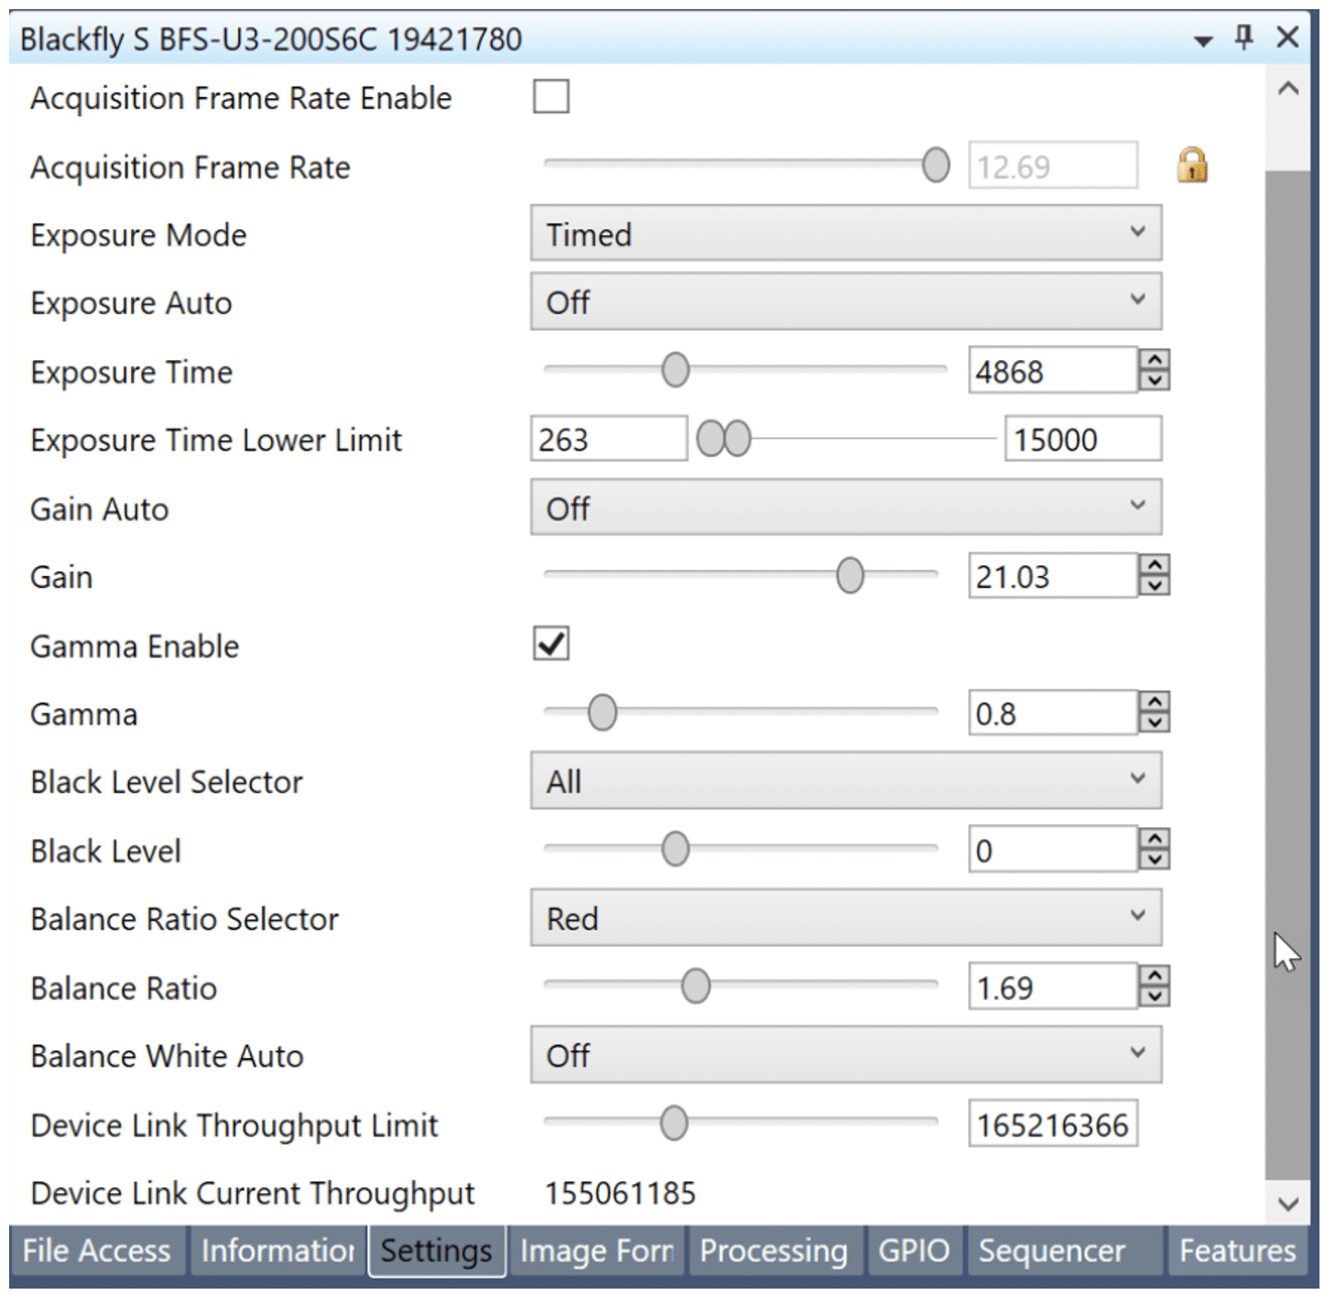Decrease Gain with the down stepper

[1155, 585]
